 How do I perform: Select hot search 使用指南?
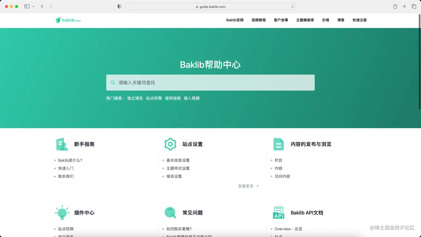tap(173, 98)
